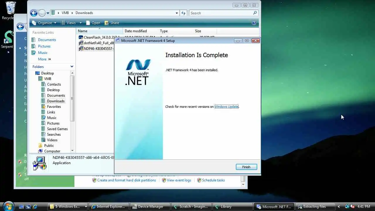Click Show Desktop quick launch icon
Screen dimensions: 375x211
tap(21, 207)
